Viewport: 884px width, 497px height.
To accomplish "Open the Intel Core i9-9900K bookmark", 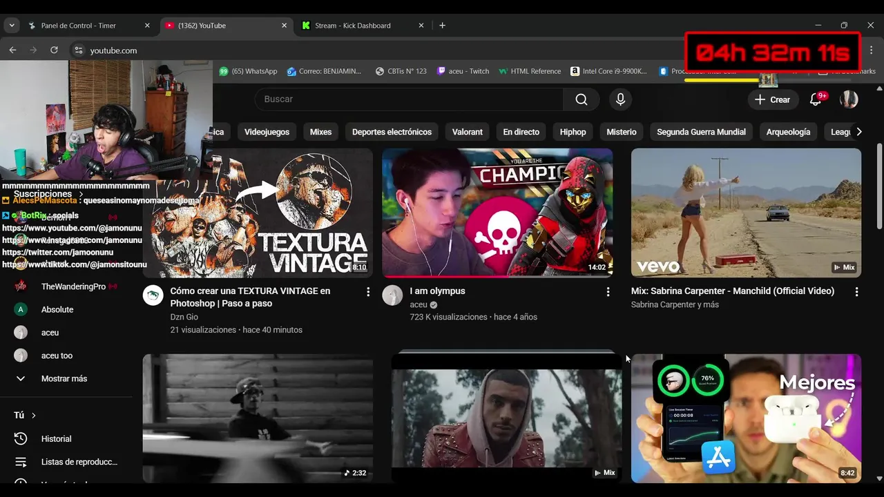I will coord(609,71).
